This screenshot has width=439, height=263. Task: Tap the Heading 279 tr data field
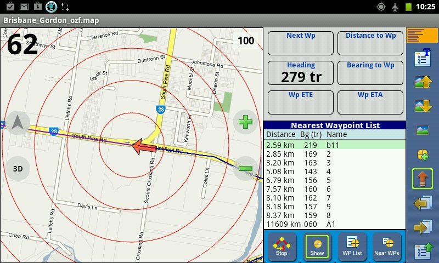tap(301, 73)
